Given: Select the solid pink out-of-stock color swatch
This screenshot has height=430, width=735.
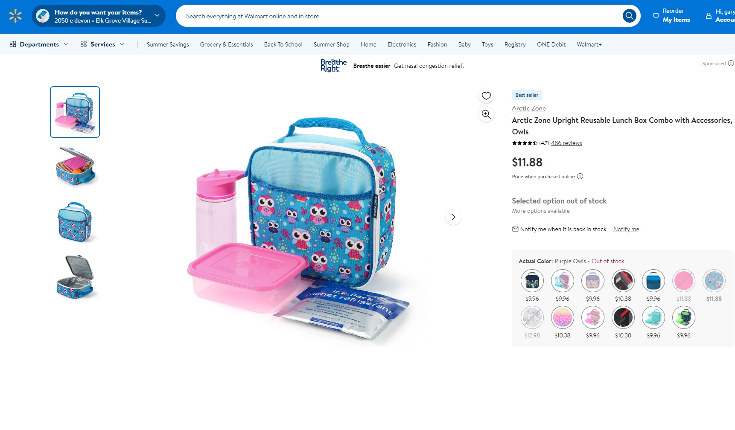Looking at the screenshot, I should [x=684, y=281].
